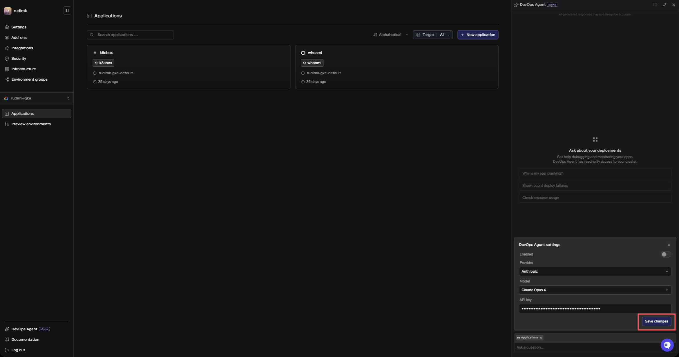Close the DevOps Agent settings popup
The image size is (679, 357).
click(669, 245)
